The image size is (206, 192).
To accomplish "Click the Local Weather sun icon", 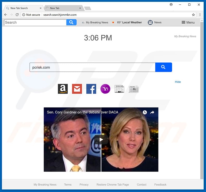I will point(113,22).
